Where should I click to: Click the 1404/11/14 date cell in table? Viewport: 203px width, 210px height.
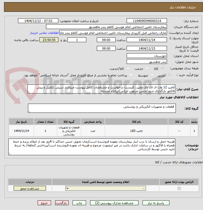coord(21,131)
